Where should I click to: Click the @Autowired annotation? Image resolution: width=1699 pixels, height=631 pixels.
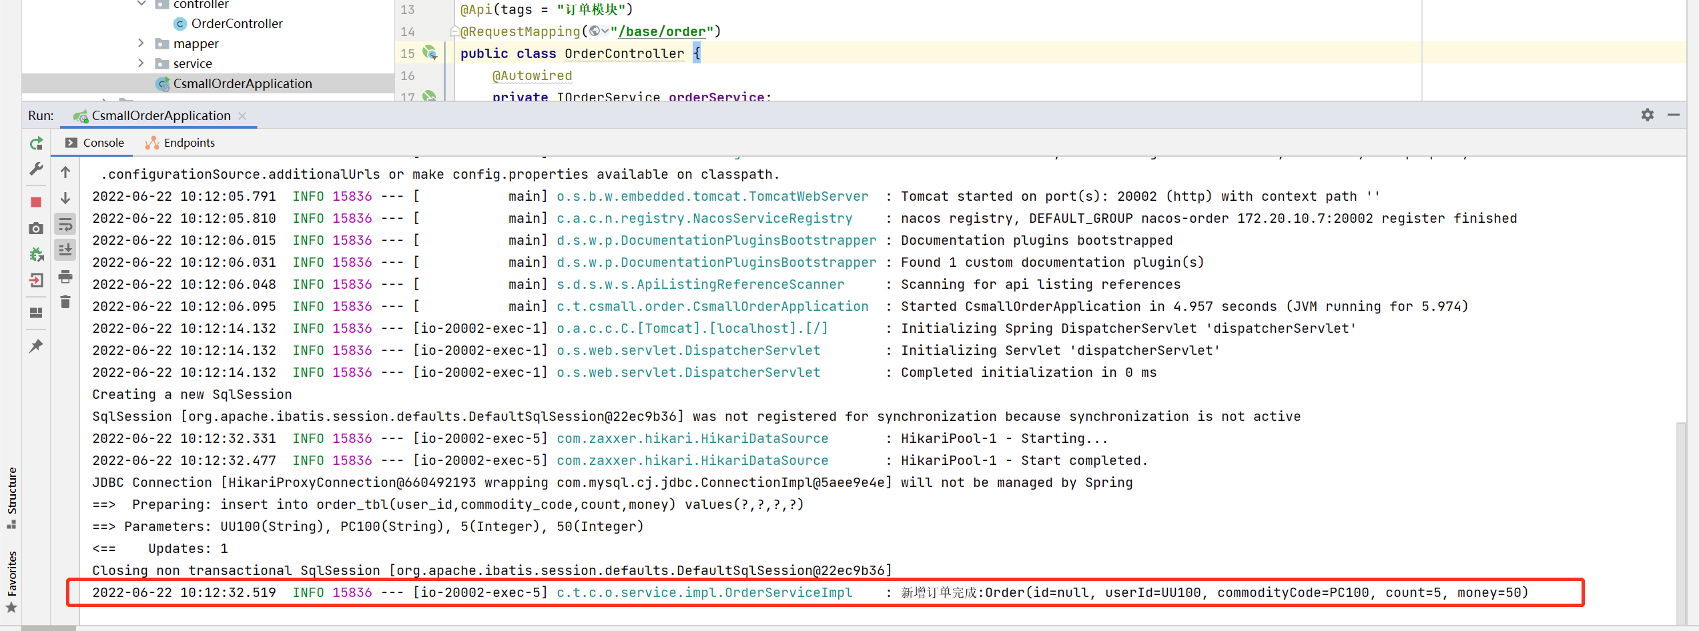532,75
